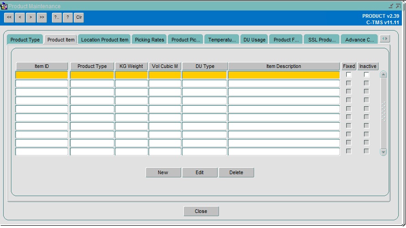Image resolution: width=406 pixels, height=228 pixels.
Task: Click the Product Maintenance window icon
Action: [4, 6]
